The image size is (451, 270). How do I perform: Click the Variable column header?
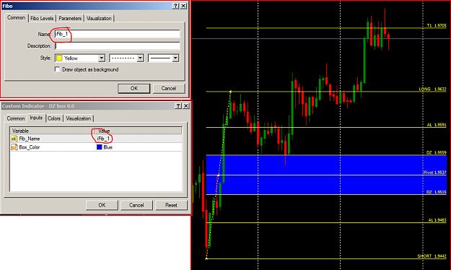[53, 131]
